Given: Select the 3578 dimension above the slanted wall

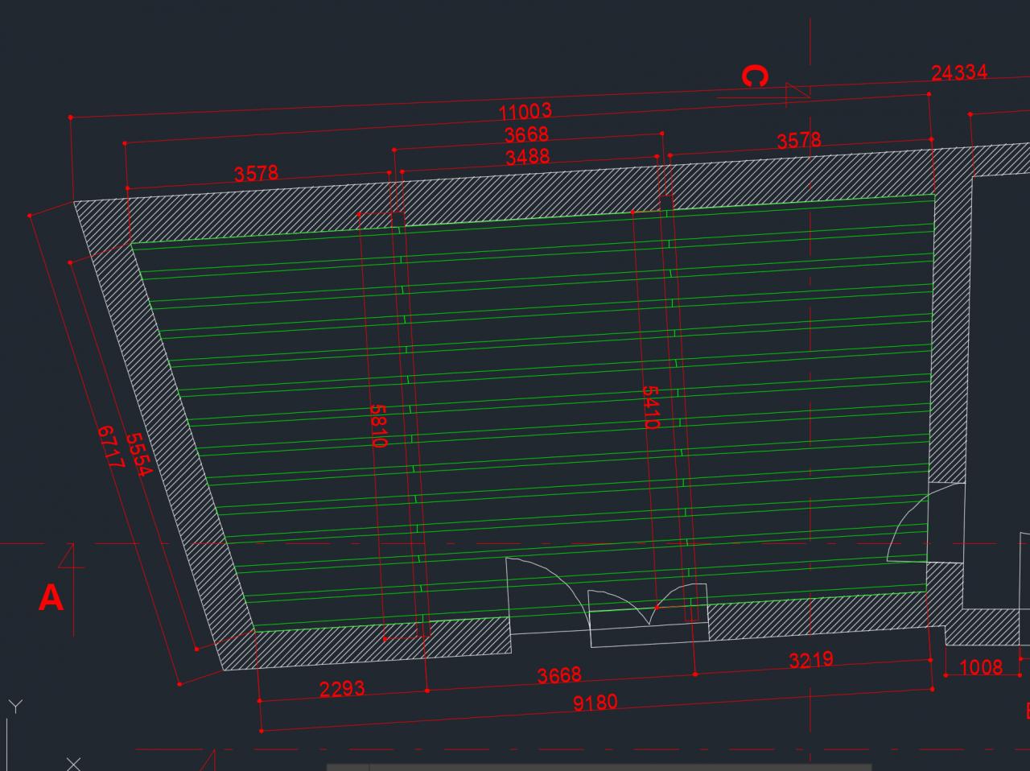Looking at the screenshot, I should tap(256, 173).
